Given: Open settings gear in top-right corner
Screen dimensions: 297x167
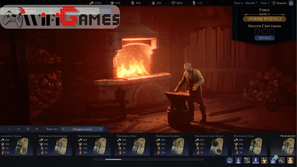Looking at the screenshot, I should 291,3.
